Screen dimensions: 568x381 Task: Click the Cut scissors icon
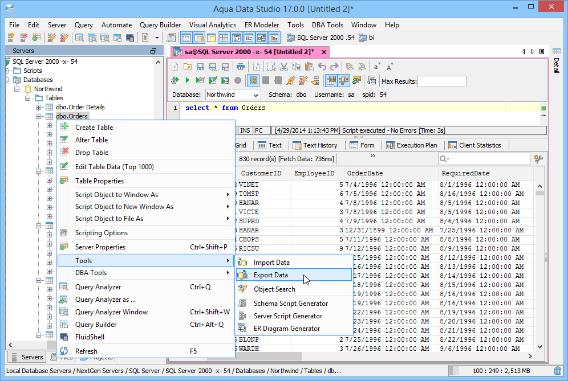click(284, 67)
